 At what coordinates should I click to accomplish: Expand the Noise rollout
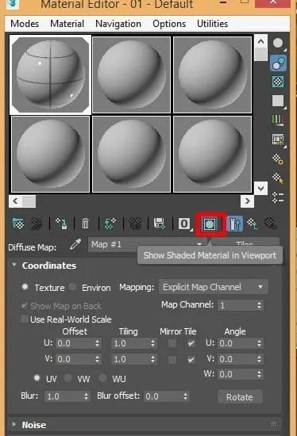pyautogui.click(x=14, y=424)
